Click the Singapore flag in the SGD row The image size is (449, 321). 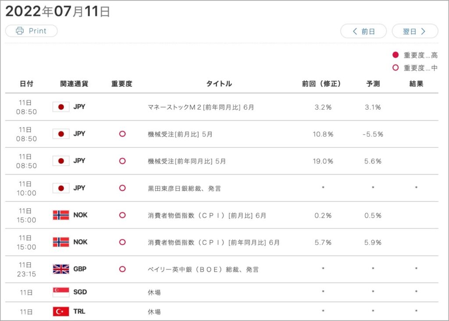[61, 292]
